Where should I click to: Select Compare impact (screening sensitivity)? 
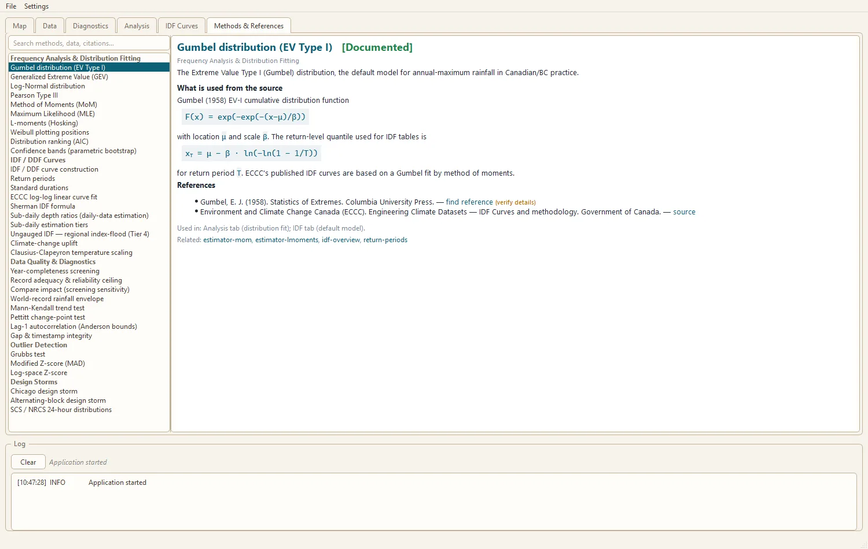(x=89, y=290)
